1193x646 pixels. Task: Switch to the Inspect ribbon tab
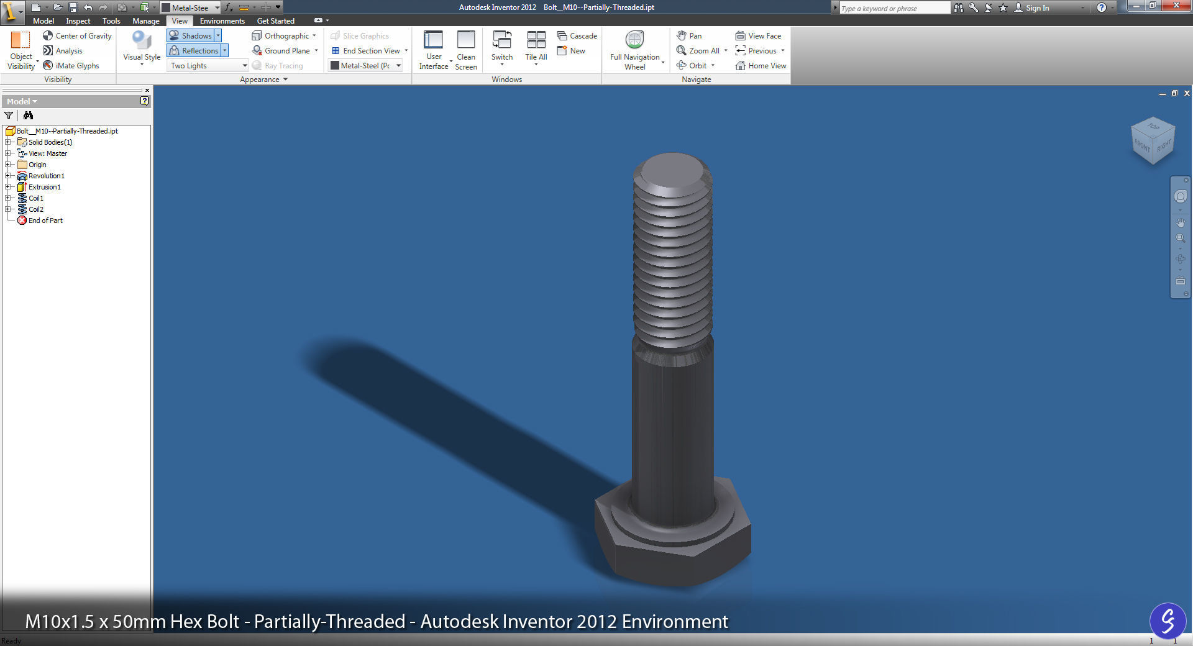(78, 21)
